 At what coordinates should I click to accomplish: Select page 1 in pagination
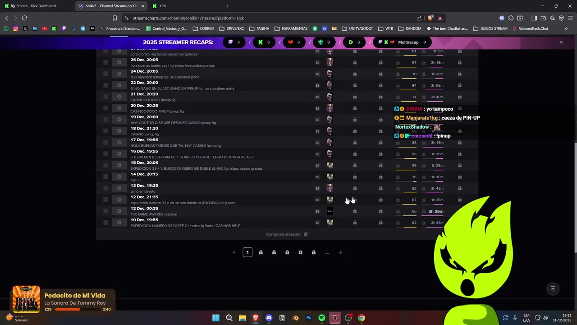coord(247,252)
